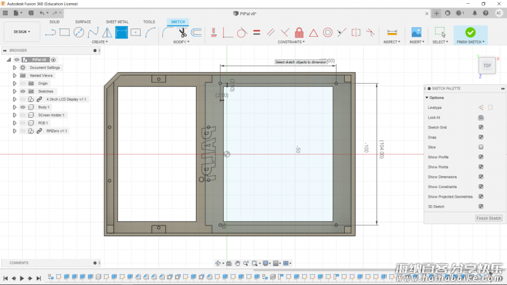Enable the Slice checkbox
The width and height of the screenshot is (507, 285).
481,147
